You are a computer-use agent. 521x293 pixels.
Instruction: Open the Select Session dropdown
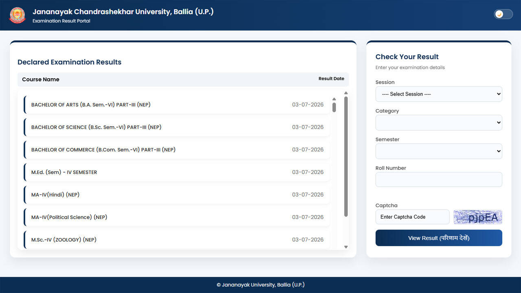tap(439, 94)
